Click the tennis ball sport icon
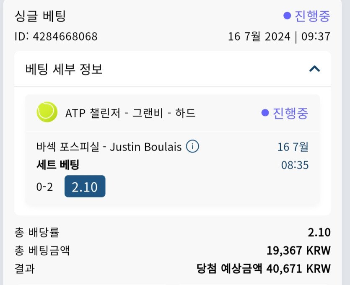Viewport: 350px width, 285px height. [x=47, y=112]
